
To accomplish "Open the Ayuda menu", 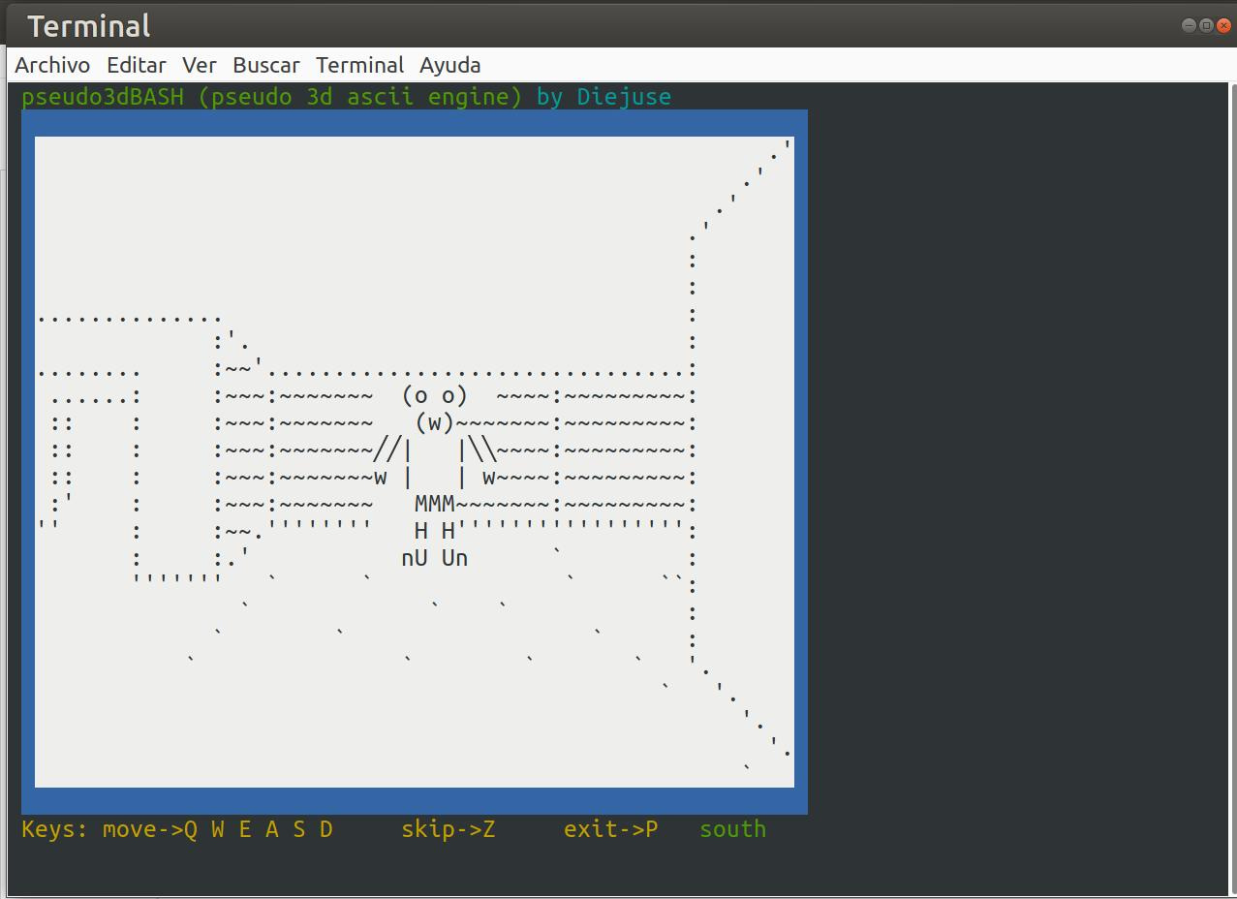I will (449, 65).
